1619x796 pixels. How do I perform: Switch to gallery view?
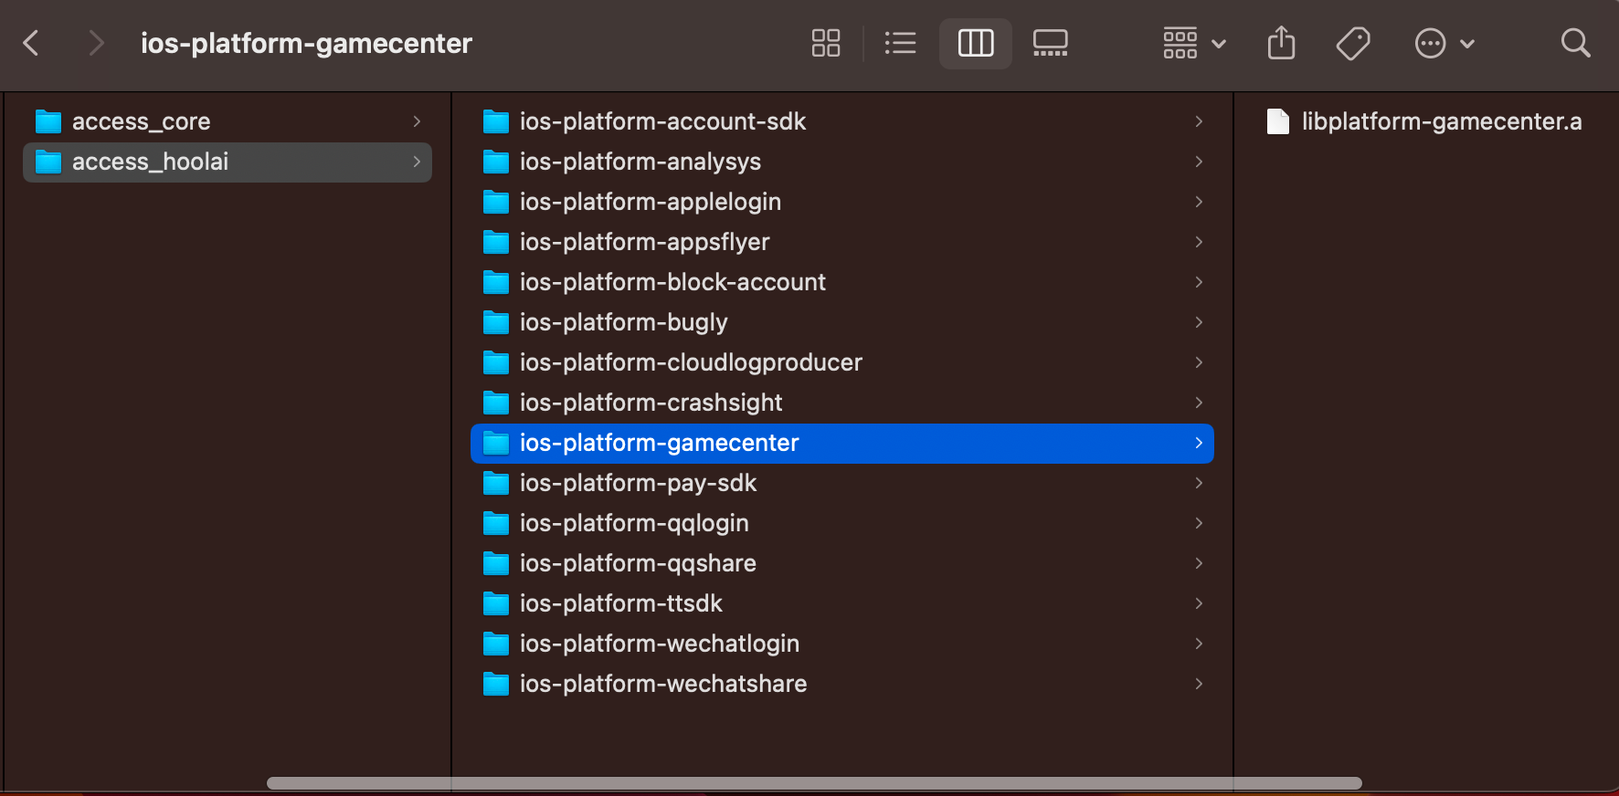pyautogui.click(x=1051, y=43)
